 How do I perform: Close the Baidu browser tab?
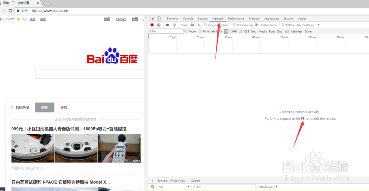click(x=38, y=3)
